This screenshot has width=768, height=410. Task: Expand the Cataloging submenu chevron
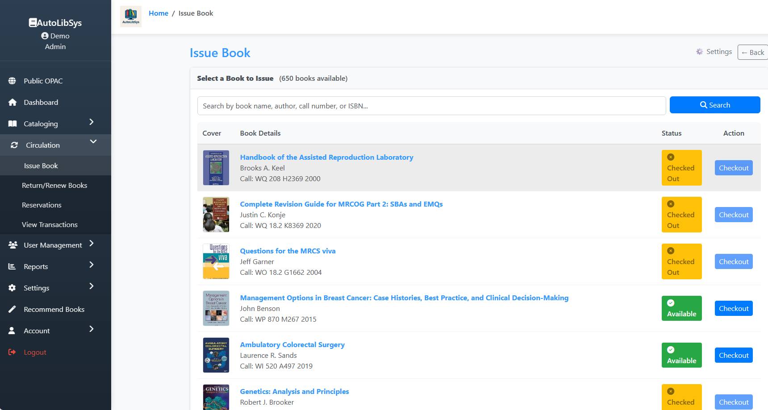(x=92, y=122)
